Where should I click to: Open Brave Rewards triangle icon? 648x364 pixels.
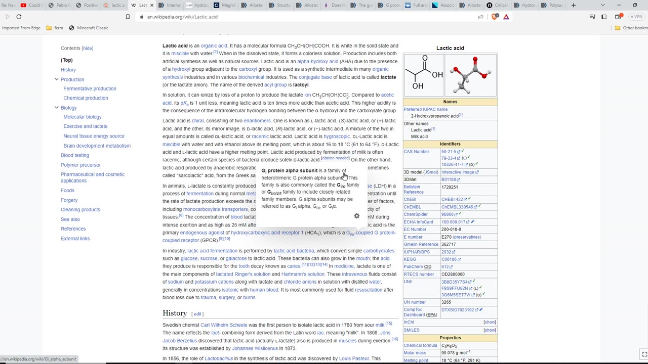506,17
